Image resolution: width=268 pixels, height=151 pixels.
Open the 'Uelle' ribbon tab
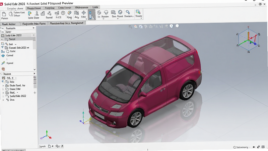(95, 7)
